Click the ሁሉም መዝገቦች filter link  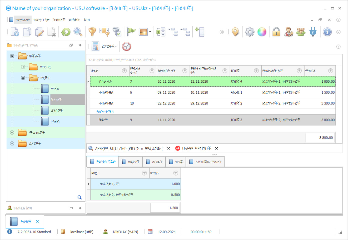click(x=196, y=148)
